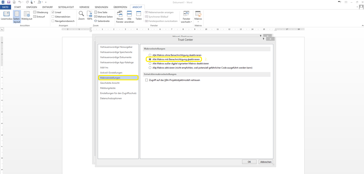Viewport: 364px width, 174px height.
Task: Click the Trust Center help question mark
Action: (263, 39)
